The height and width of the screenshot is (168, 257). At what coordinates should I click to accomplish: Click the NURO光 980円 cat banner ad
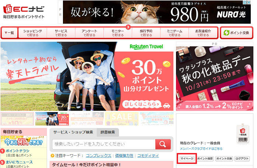[157, 12]
